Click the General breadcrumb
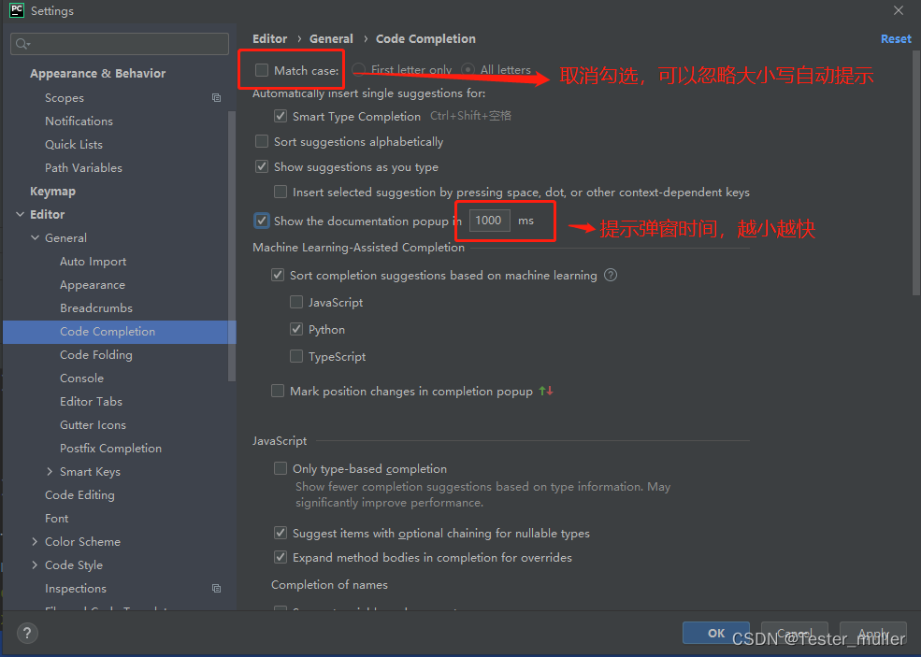Image resolution: width=921 pixels, height=657 pixels. pyautogui.click(x=331, y=38)
